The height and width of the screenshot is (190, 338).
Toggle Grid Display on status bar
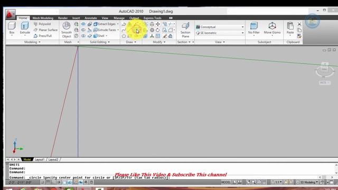[48, 182]
